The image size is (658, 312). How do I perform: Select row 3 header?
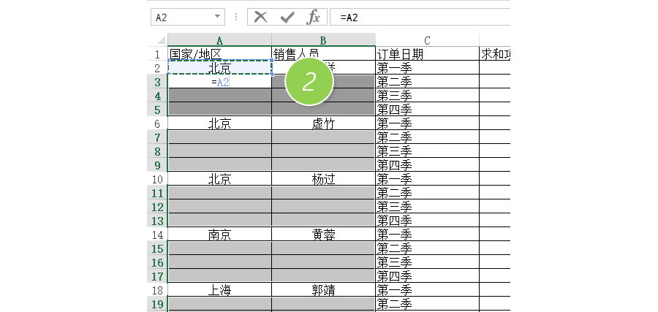point(157,82)
